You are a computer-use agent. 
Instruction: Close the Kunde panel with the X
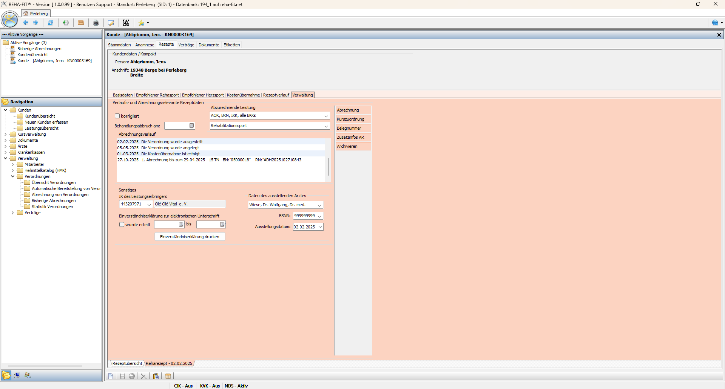(719, 35)
